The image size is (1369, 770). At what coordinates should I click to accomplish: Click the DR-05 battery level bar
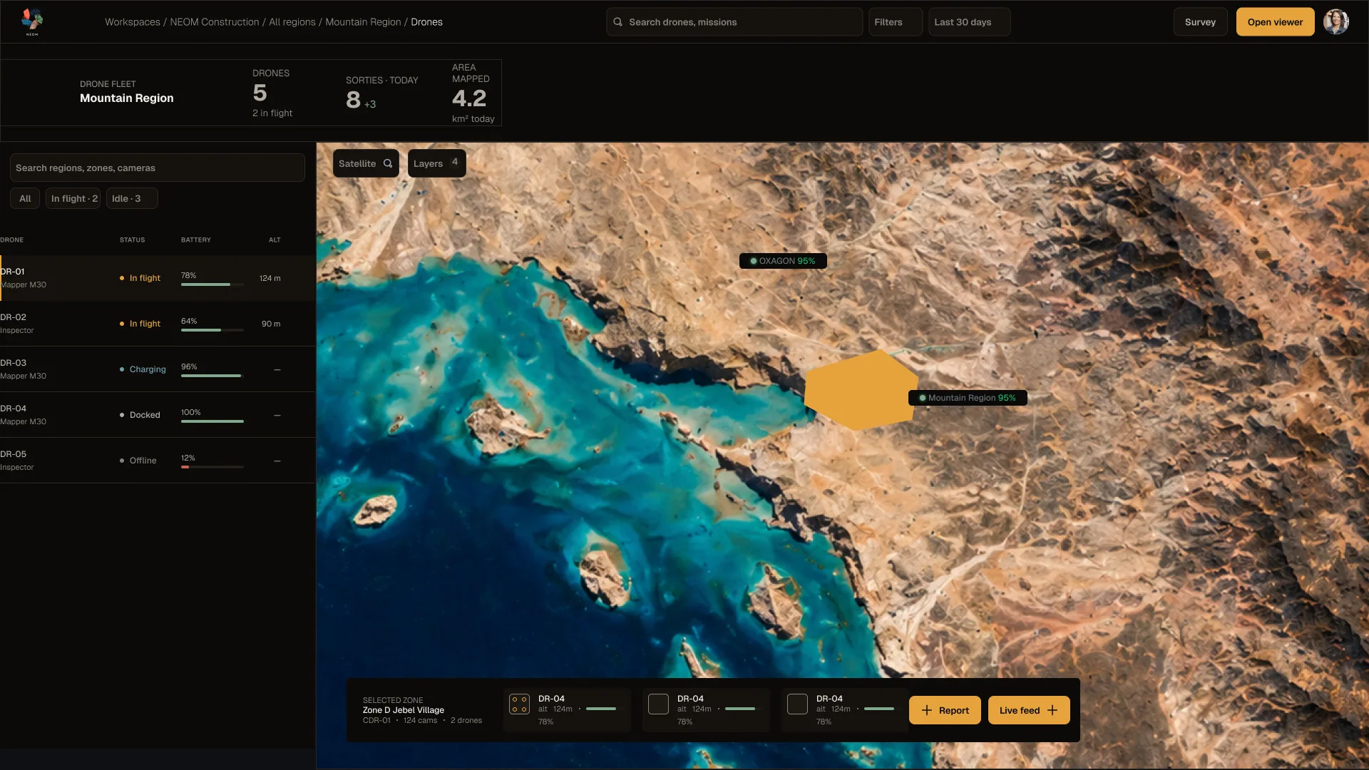212,467
